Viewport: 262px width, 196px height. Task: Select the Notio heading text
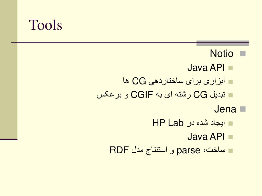click(222, 54)
